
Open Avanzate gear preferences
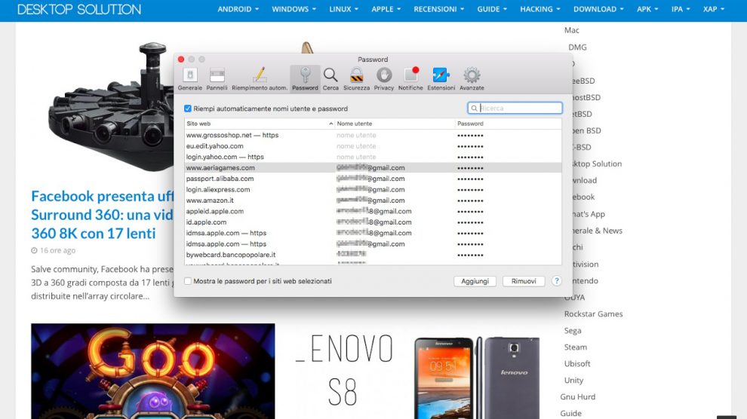click(x=472, y=78)
